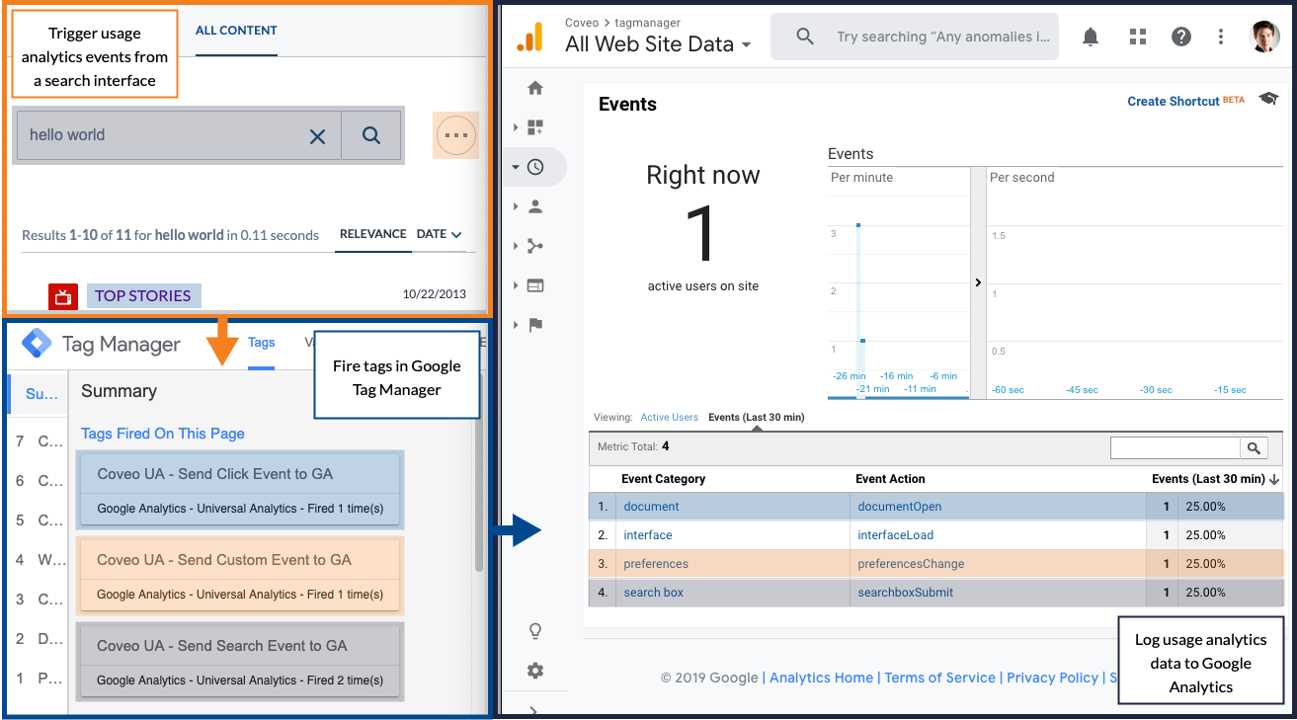Go to Analytics Home icon

535,88
